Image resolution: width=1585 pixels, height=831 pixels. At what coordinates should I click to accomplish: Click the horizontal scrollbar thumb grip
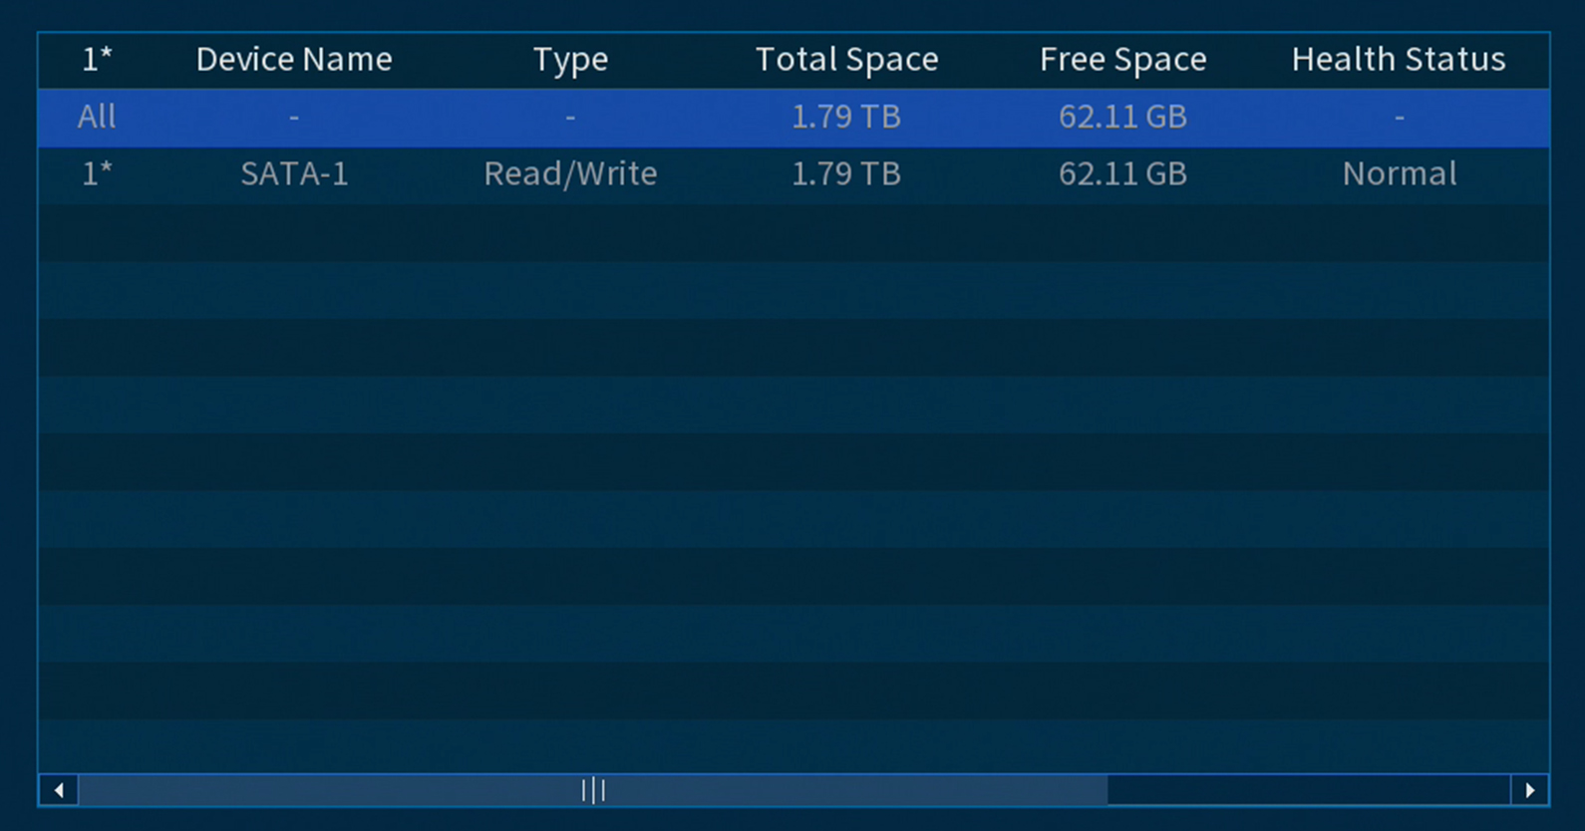593,790
